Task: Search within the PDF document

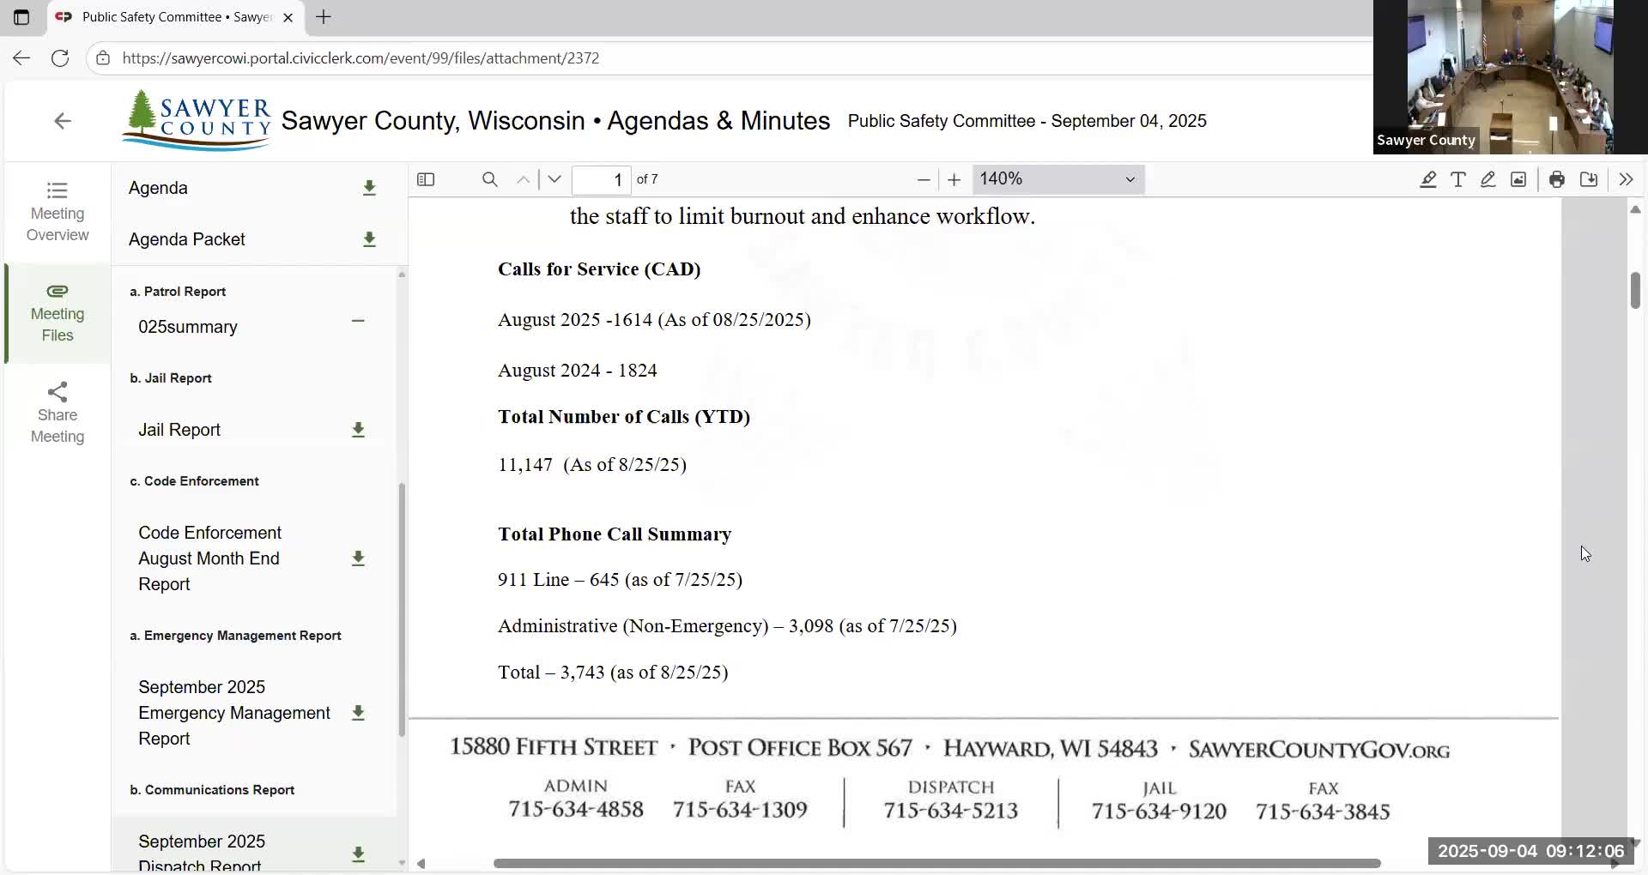Action: tap(489, 179)
